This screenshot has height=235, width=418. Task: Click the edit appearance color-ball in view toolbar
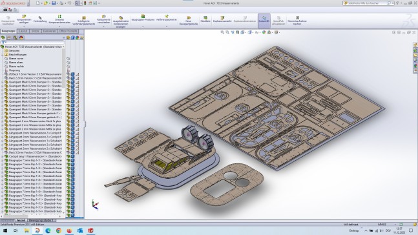pyautogui.click(x=264, y=32)
